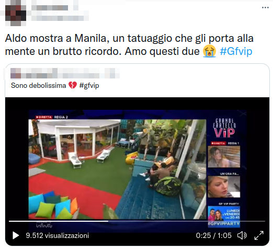Click the Grande Fratello VIP logo in the video

[224, 128]
